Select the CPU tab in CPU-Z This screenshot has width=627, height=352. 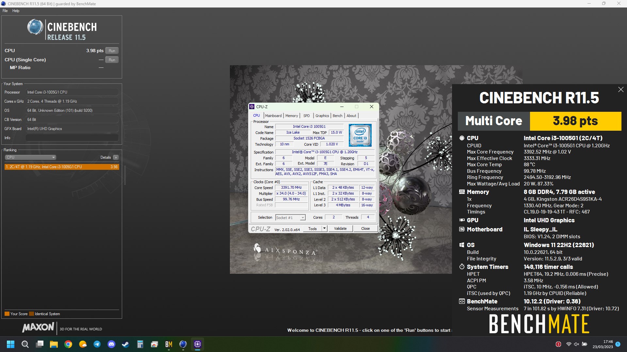pyautogui.click(x=257, y=115)
